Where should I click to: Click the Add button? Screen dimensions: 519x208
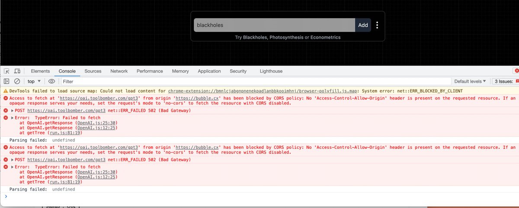[363, 25]
